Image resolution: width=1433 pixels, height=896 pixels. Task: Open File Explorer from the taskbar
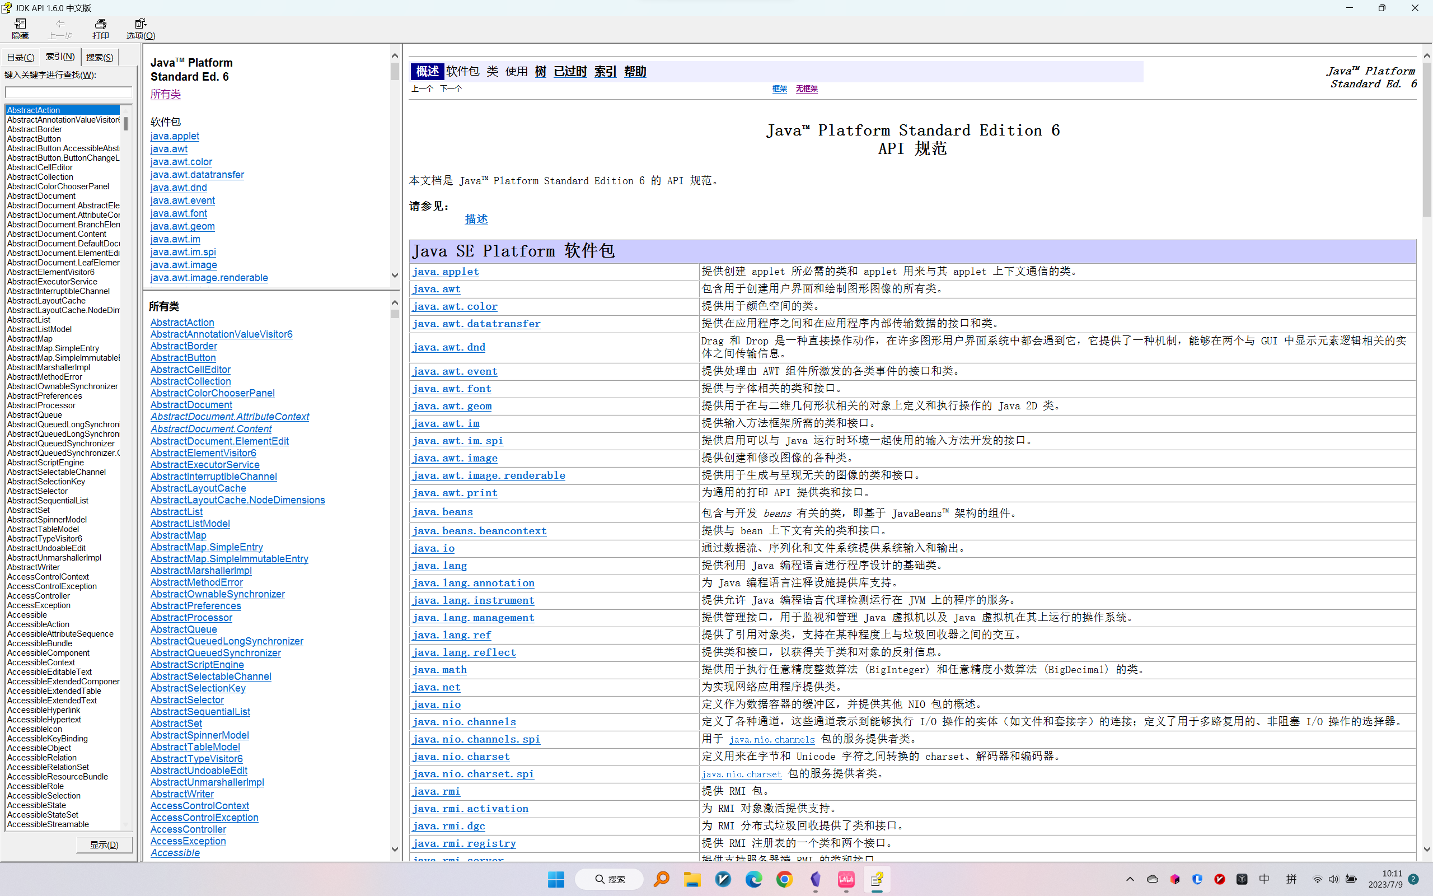[x=692, y=879]
